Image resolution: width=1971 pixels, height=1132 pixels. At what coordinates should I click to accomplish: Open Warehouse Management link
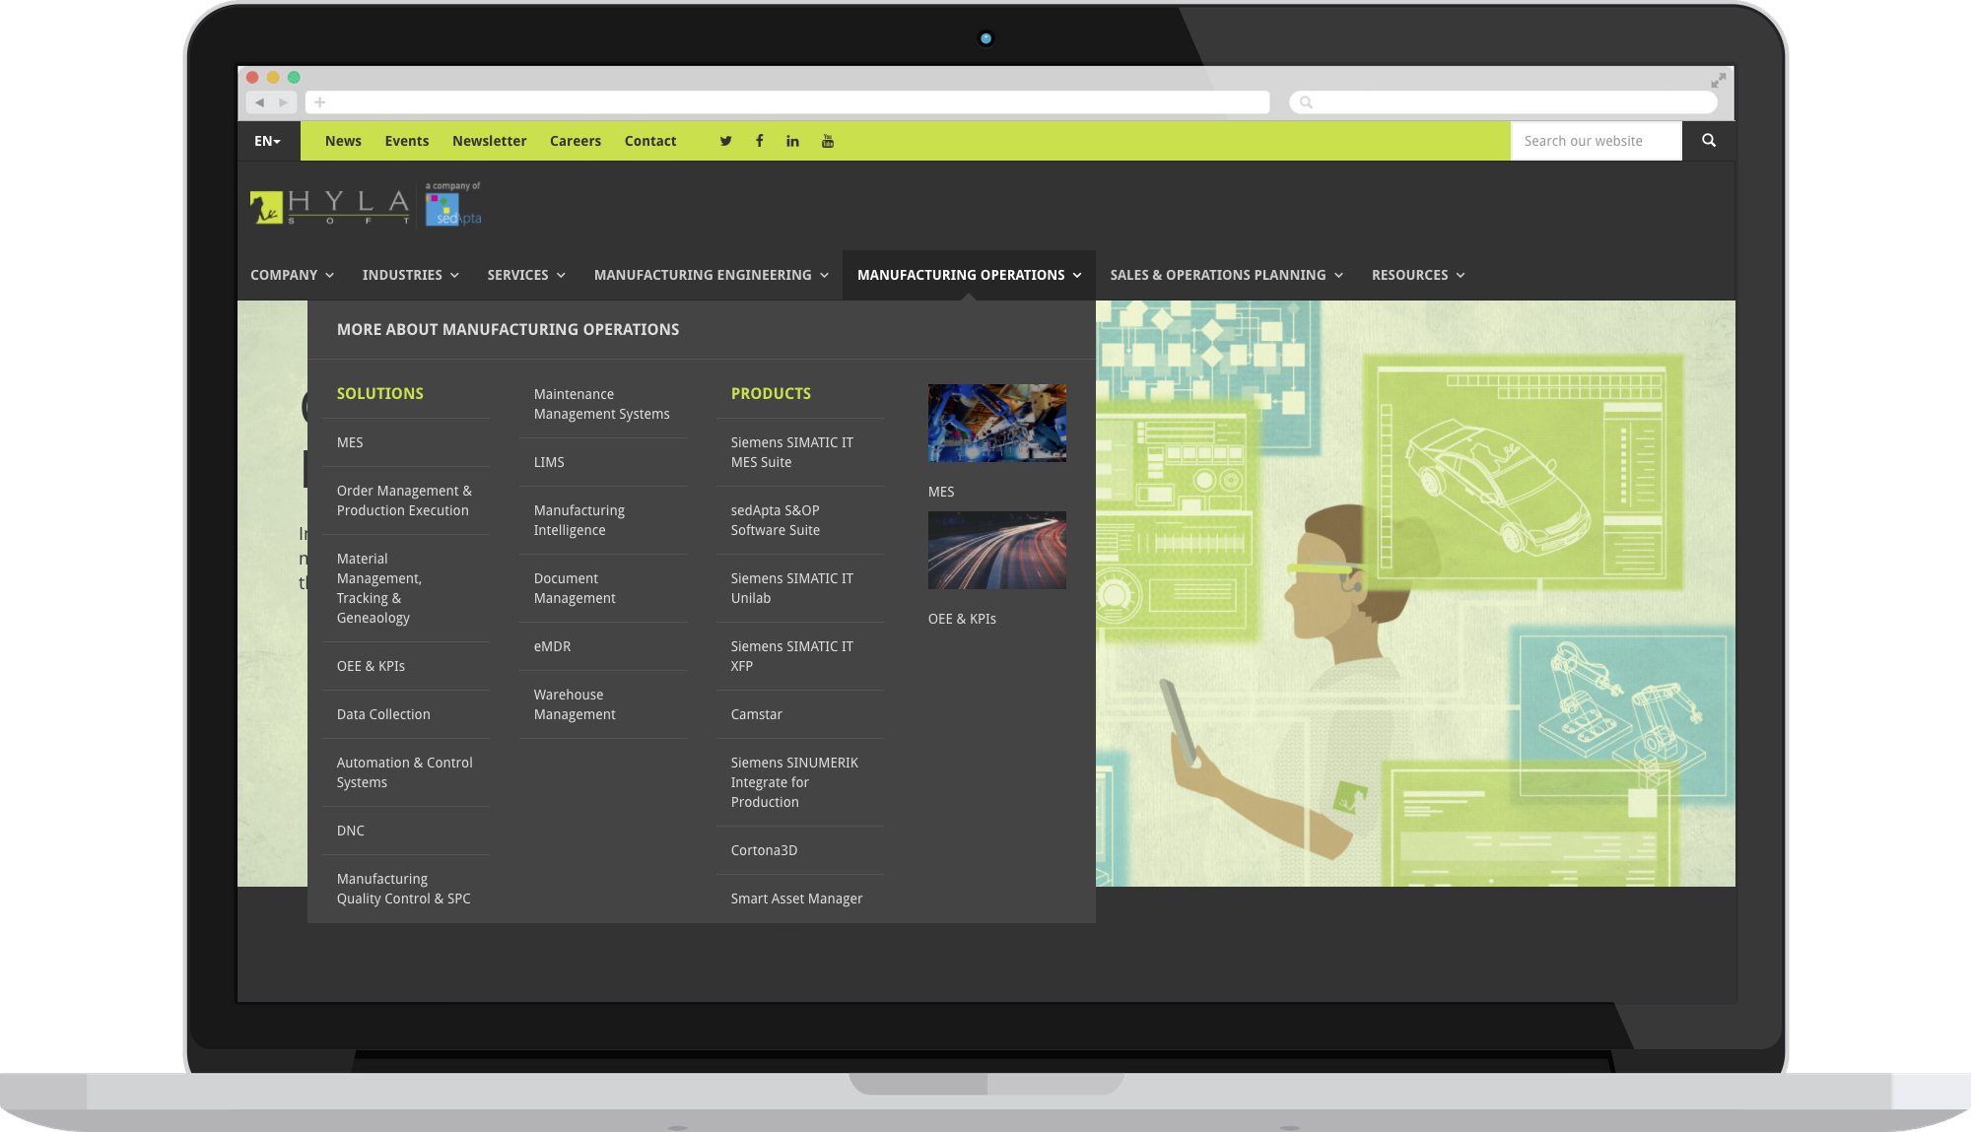pos(575,704)
